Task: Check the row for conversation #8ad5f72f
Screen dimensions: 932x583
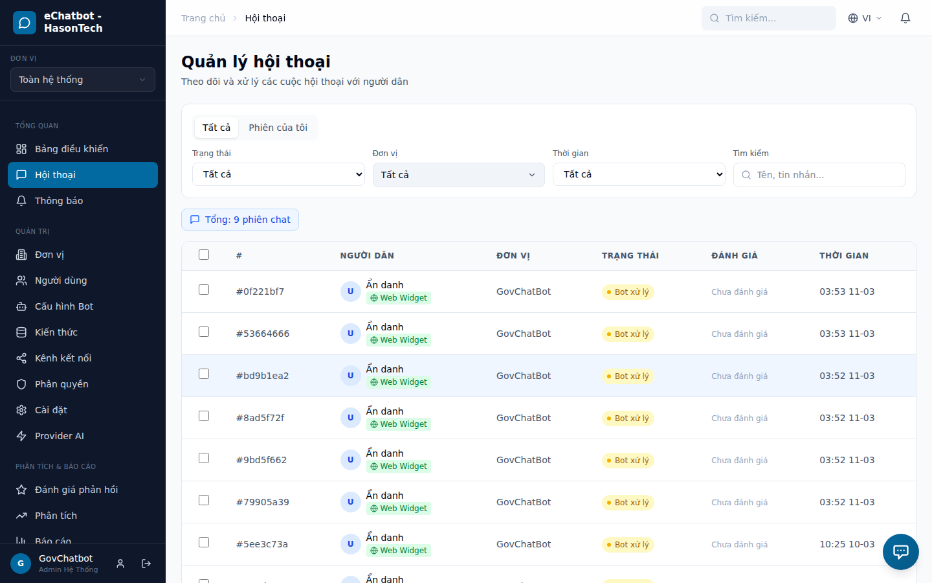Action: coord(204,416)
